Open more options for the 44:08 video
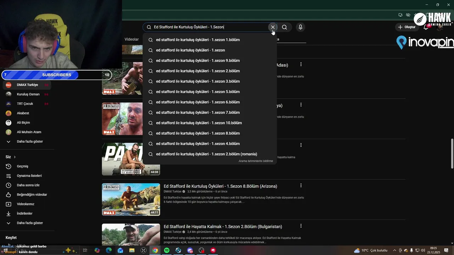This screenshot has height=255, width=454. click(x=301, y=145)
